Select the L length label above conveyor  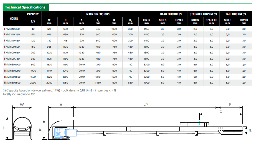[x=145, y=104]
